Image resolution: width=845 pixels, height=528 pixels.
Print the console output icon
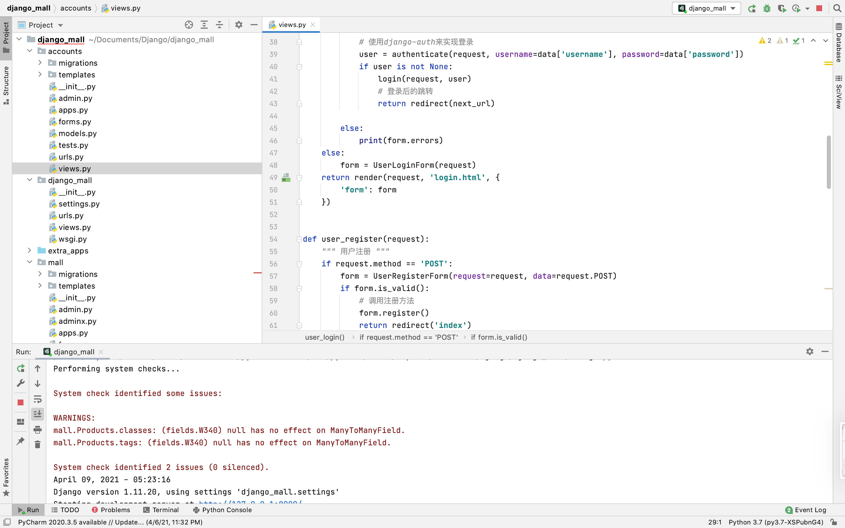(x=38, y=429)
